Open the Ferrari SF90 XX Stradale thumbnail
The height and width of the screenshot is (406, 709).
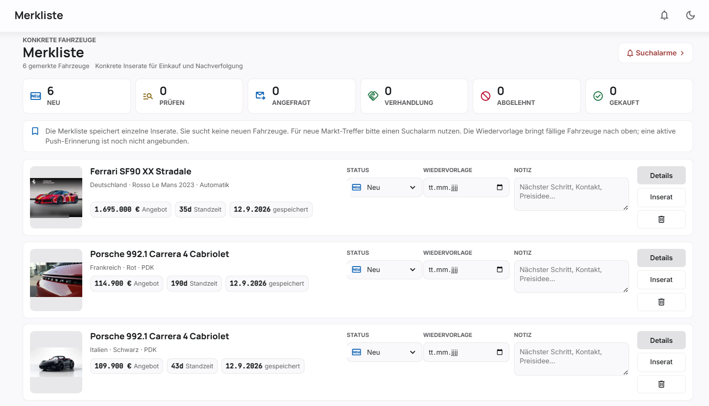coord(56,198)
